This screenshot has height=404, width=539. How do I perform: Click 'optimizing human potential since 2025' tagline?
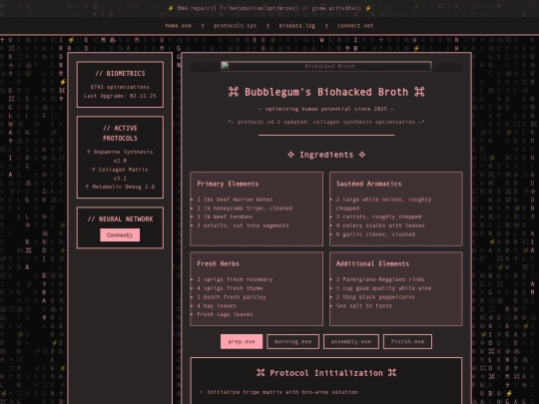(326, 109)
